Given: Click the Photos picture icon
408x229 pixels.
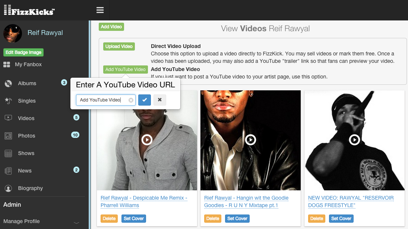Looking at the screenshot, I should [8, 136].
